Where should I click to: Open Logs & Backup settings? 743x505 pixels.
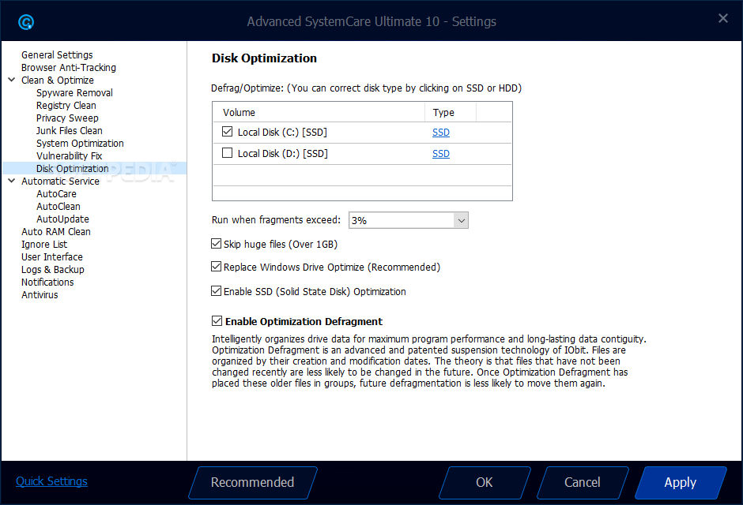point(53,270)
